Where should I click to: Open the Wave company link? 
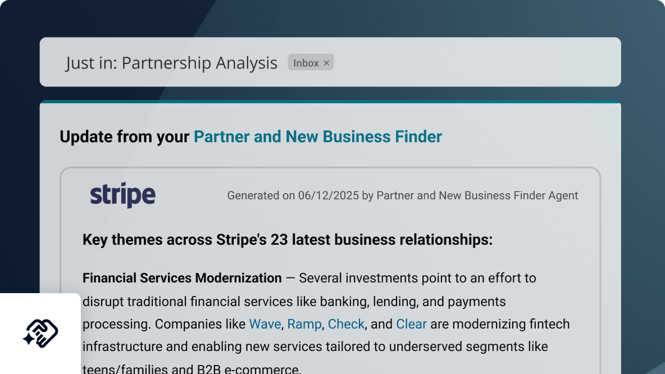[265, 324]
